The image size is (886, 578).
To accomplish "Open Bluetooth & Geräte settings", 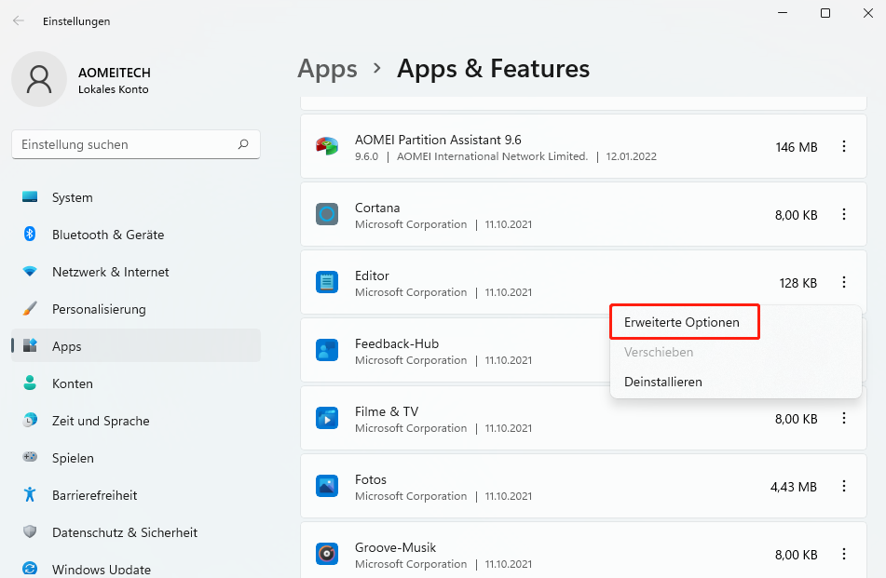I will [107, 235].
